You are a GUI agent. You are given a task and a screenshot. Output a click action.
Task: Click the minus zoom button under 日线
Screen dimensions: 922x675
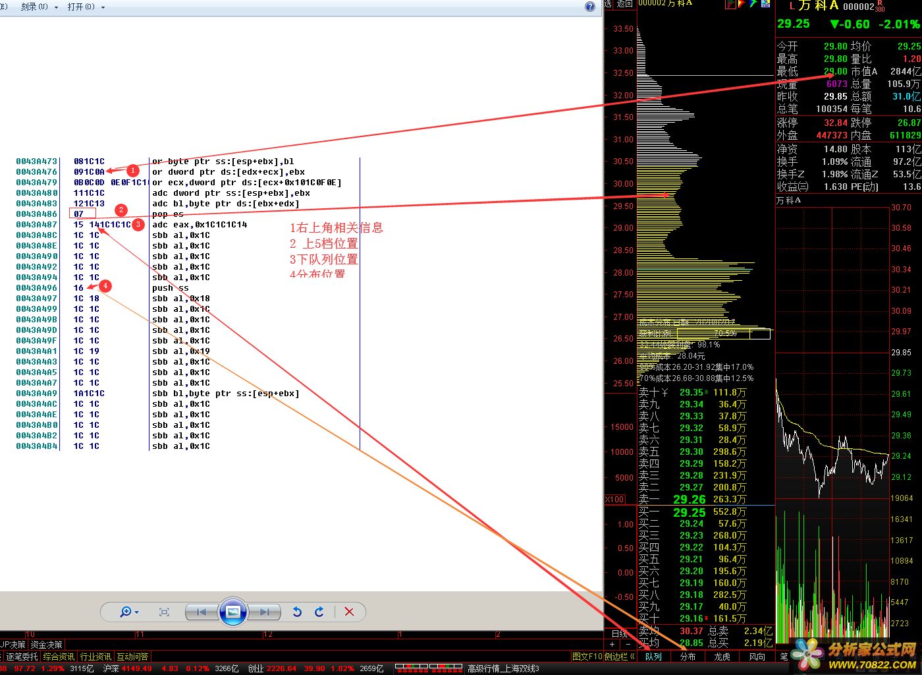click(628, 645)
